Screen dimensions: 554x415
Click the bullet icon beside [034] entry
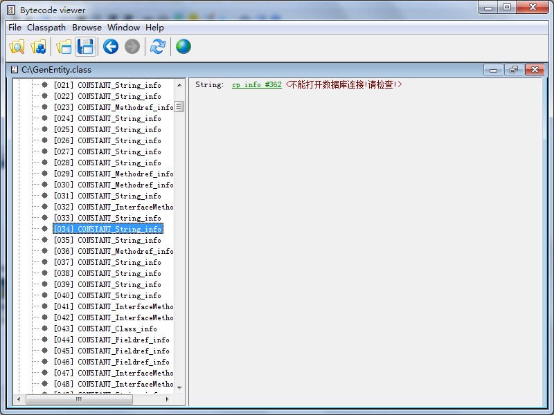[44, 229]
